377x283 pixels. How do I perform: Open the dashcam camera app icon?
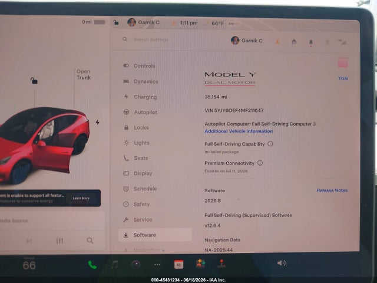136,264
